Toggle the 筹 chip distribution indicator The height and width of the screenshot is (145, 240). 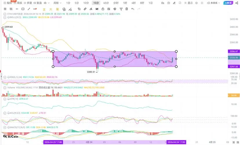[57, 9]
